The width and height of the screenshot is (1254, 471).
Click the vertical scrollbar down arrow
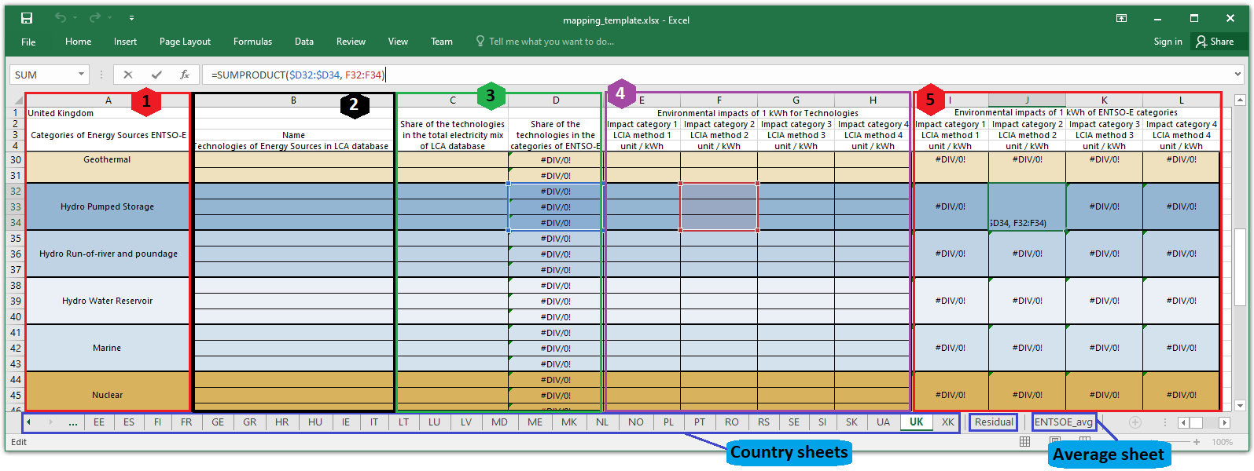tap(1241, 406)
